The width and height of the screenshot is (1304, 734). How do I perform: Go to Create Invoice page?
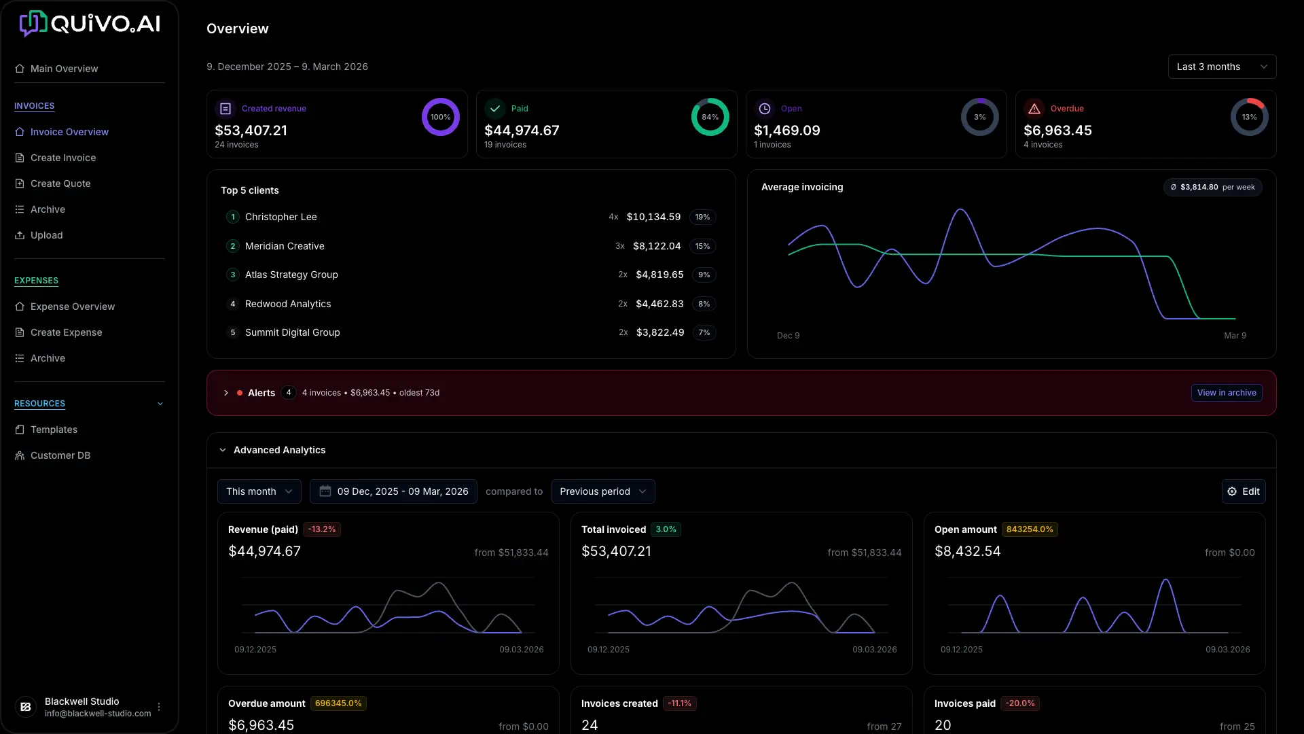tap(63, 158)
